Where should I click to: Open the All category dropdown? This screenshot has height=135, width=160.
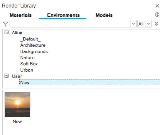[x=149, y=24]
